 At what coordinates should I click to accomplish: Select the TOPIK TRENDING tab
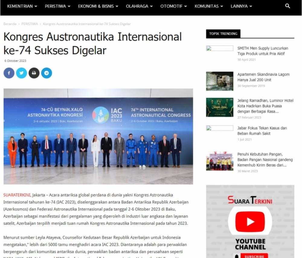[223, 34]
